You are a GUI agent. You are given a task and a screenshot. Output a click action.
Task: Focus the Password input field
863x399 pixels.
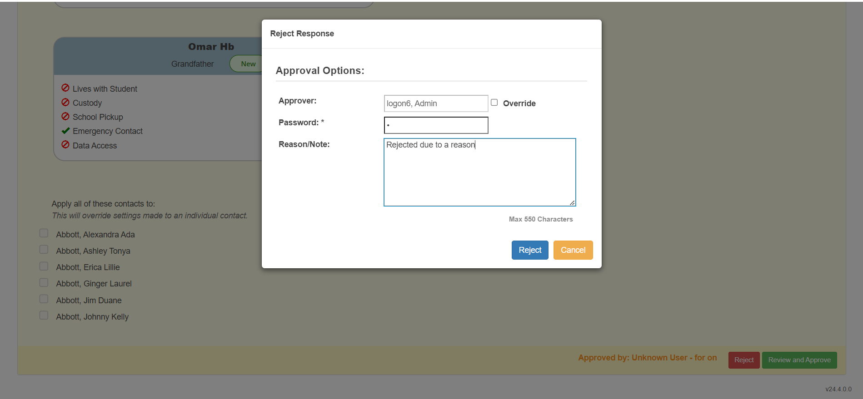tap(436, 125)
